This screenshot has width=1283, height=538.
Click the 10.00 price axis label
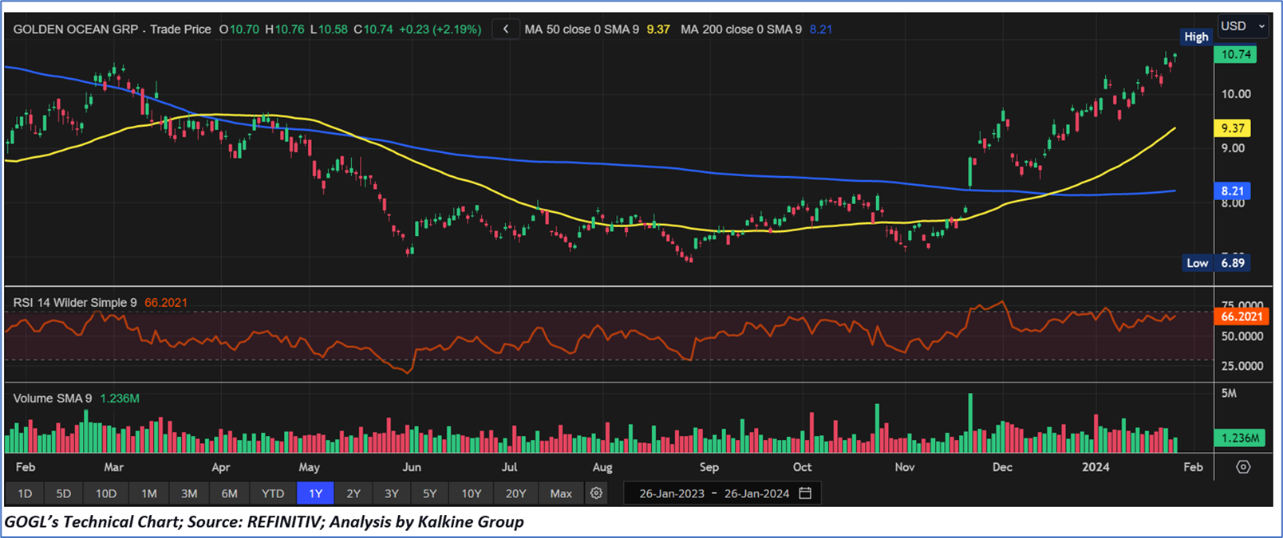[x=1236, y=94]
